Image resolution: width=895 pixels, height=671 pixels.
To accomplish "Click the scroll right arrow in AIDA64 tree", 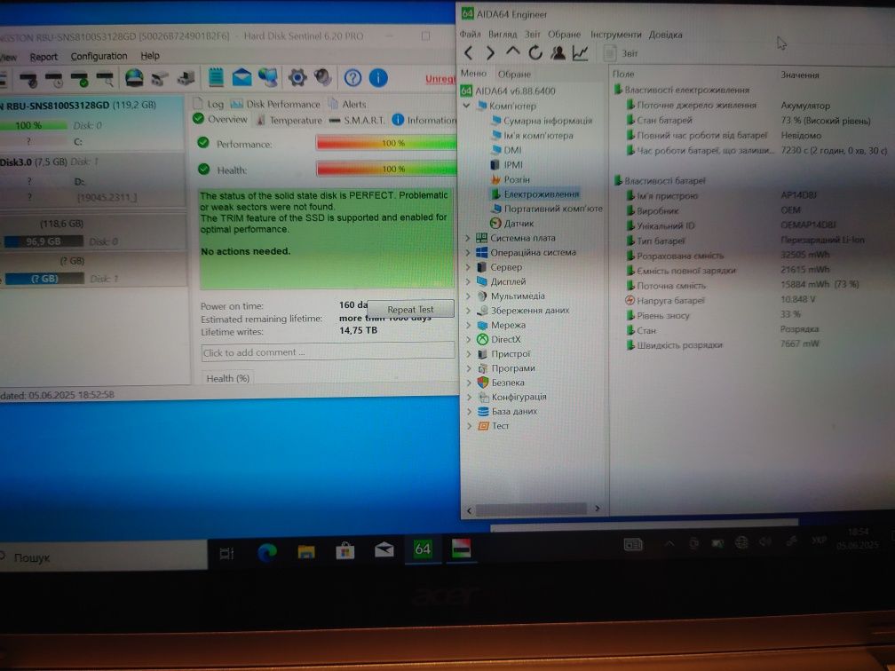I will pos(597,509).
